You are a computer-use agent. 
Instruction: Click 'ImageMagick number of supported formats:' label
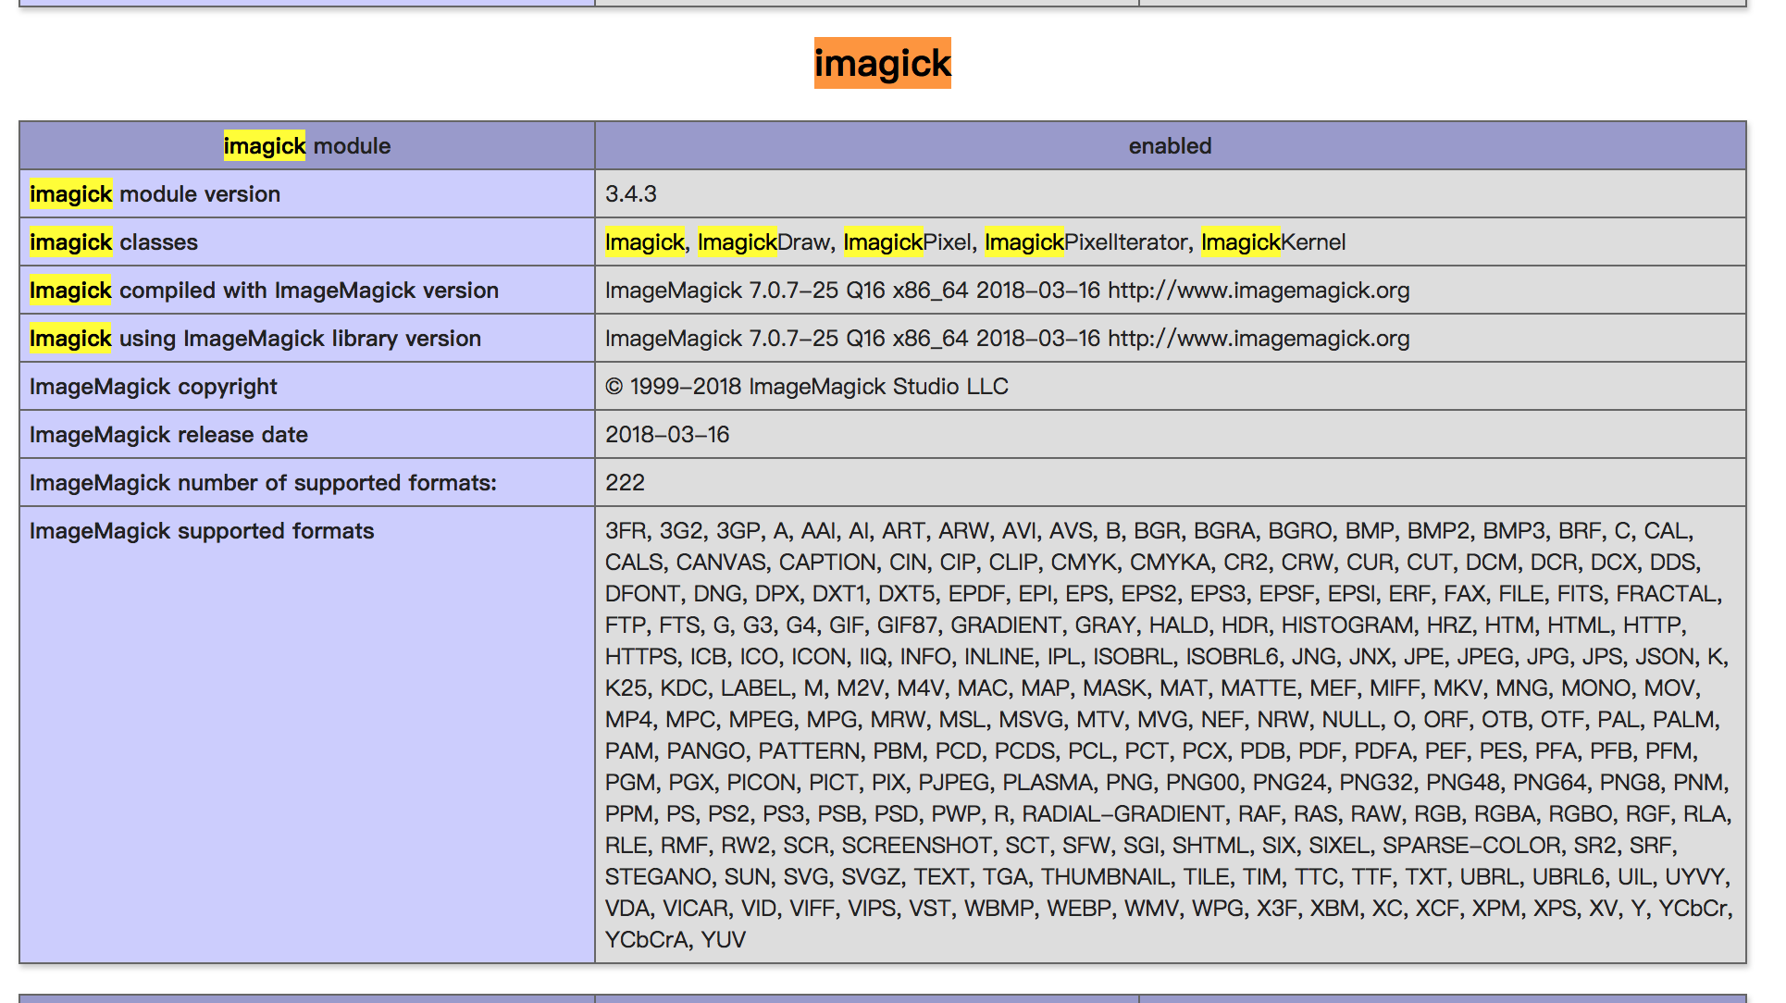click(263, 483)
